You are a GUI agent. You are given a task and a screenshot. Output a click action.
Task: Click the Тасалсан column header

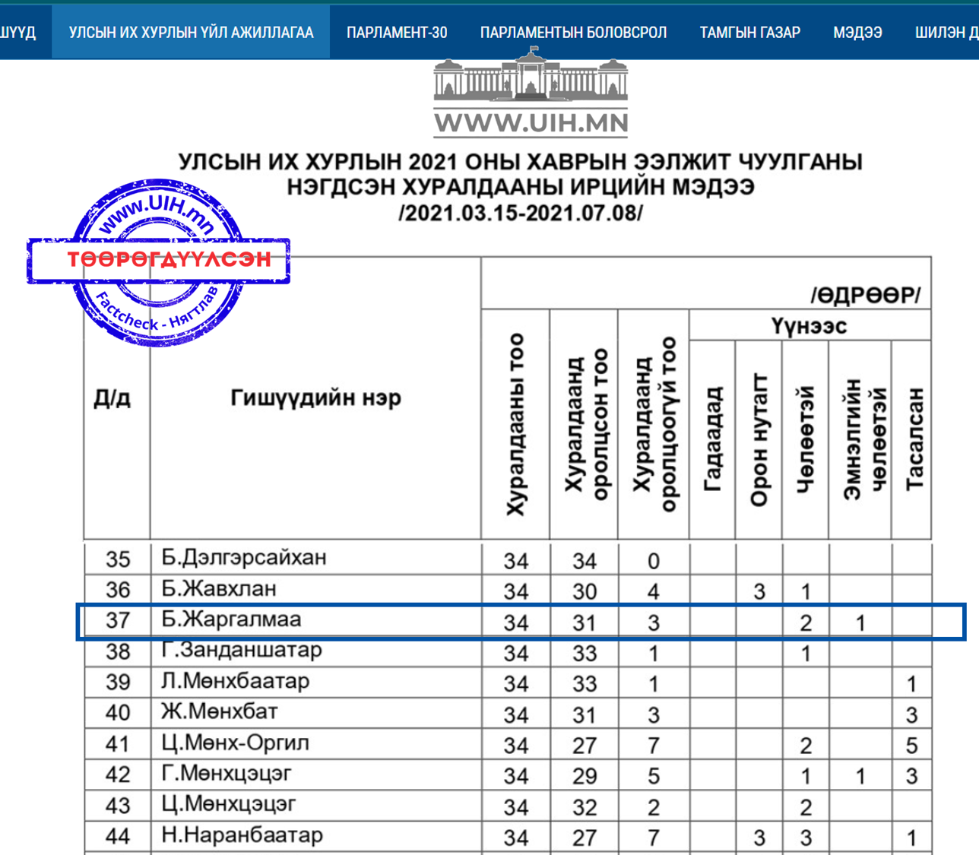pyautogui.click(x=915, y=439)
